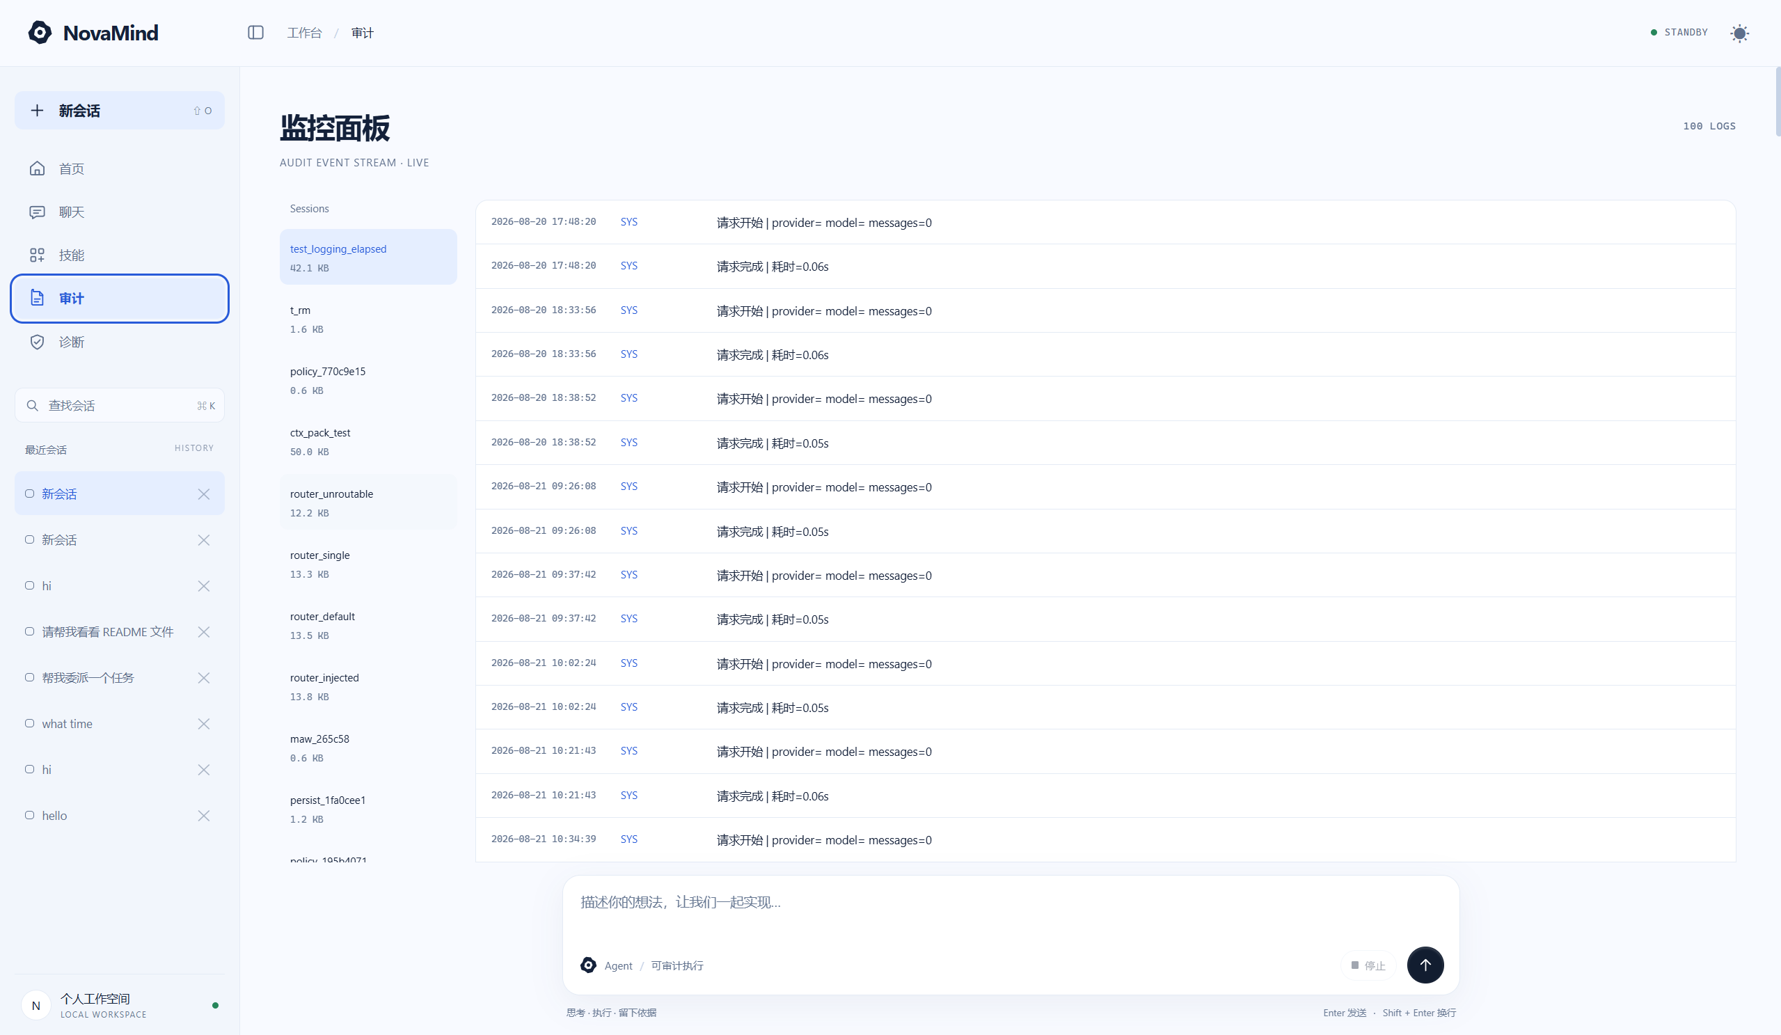Select ctx_pack_test session
Image resolution: width=1781 pixels, height=1035 pixels.
tap(368, 442)
